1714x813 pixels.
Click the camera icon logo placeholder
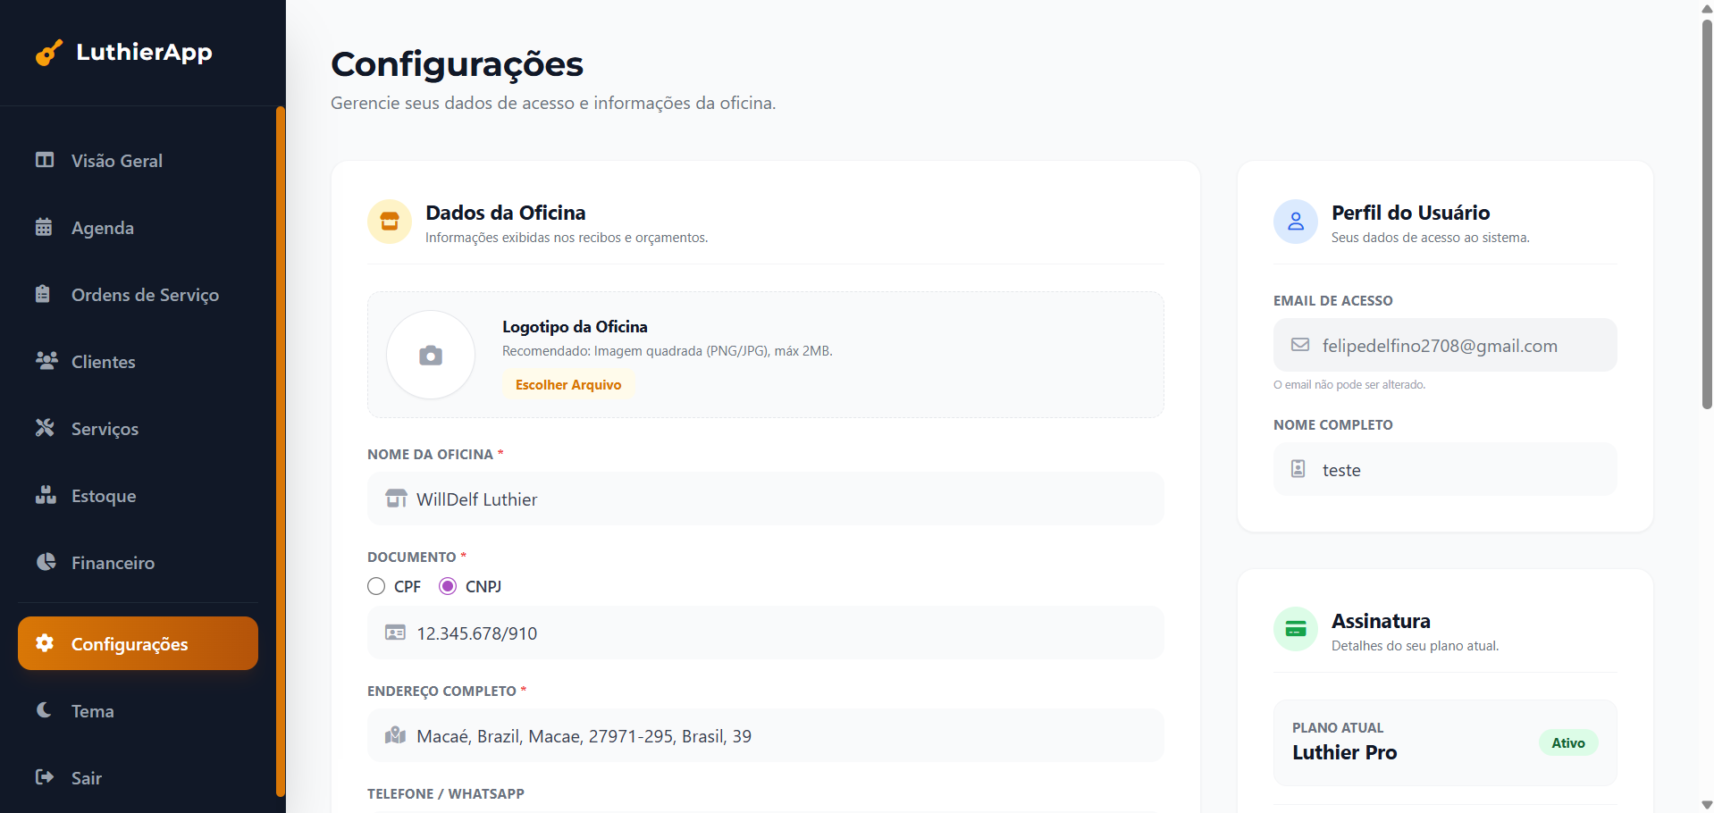(x=431, y=356)
